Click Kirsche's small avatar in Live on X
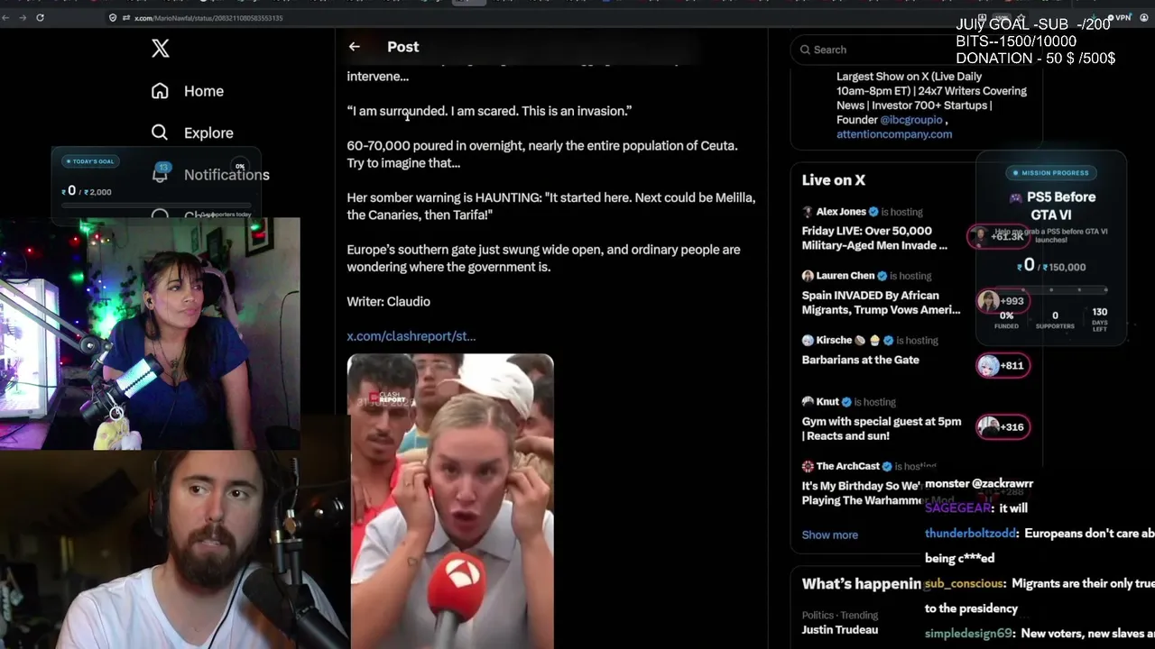 point(808,341)
